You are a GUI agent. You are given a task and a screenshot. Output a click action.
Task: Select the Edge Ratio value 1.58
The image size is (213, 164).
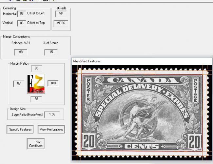pyautogui.click(x=52, y=115)
